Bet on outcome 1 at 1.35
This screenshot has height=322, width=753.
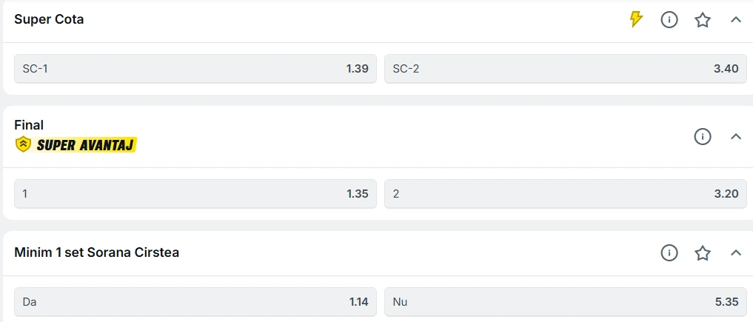(x=195, y=194)
